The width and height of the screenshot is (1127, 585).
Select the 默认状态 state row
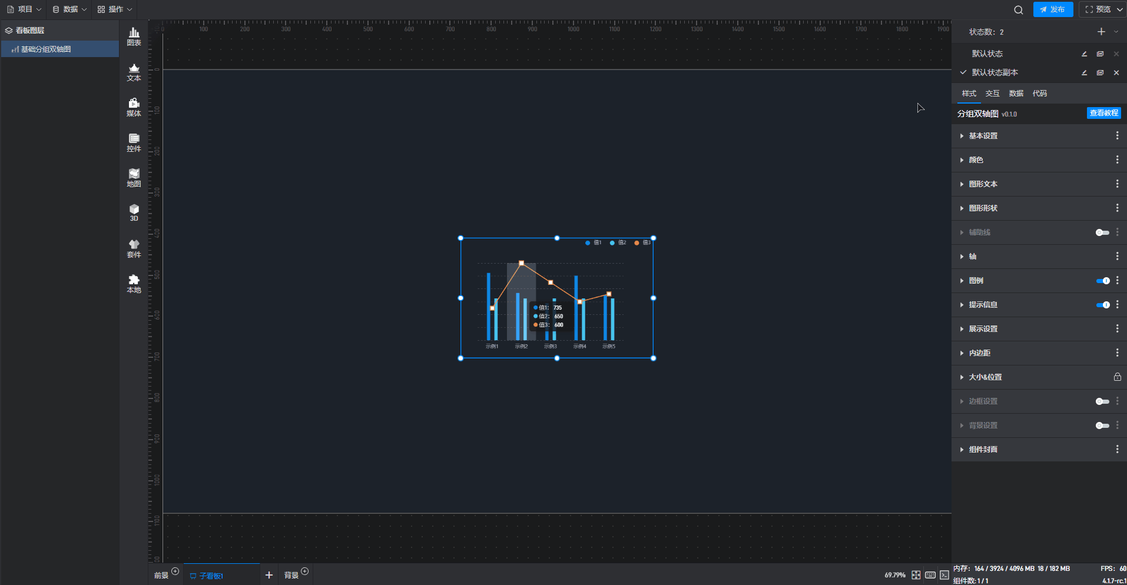click(x=987, y=54)
